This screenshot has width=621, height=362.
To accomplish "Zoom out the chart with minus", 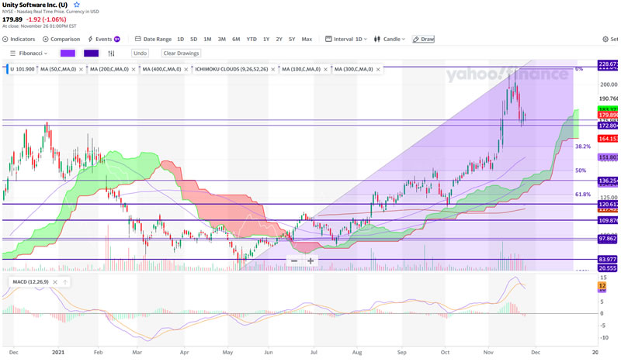I will (x=294, y=260).
